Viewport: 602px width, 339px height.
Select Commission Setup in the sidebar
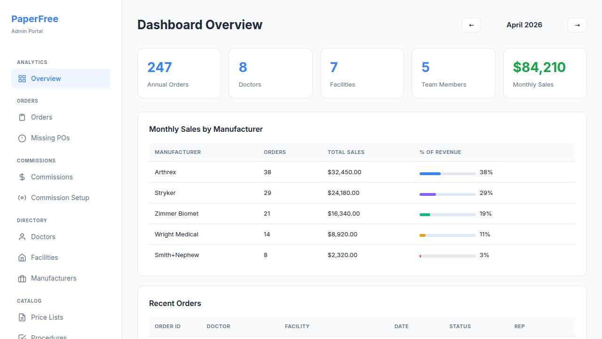pos(60,198)
